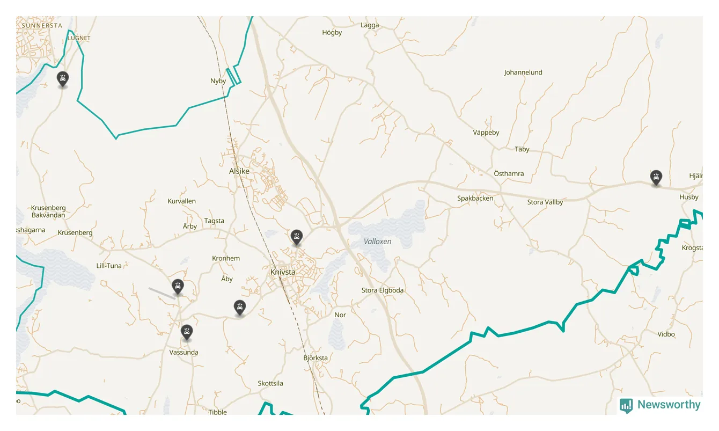Viewport: 719px width, 431px height.
Task: Select the Krusenberg label
Action: coord(75,233)
